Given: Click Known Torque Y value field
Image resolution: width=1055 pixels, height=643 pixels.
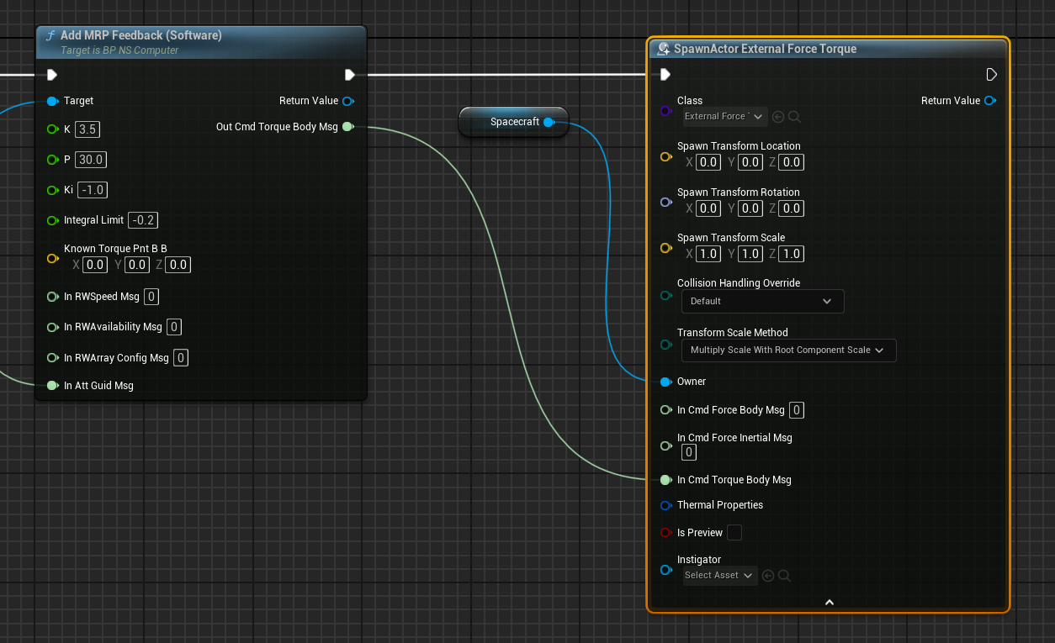Looking at the screenshot, I should (x=136, y=265).
